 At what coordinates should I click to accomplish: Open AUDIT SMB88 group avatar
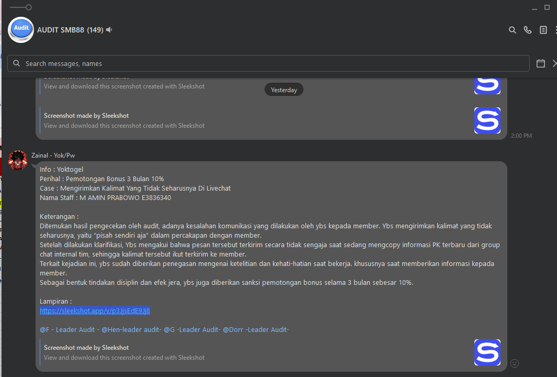coord(21,30)
